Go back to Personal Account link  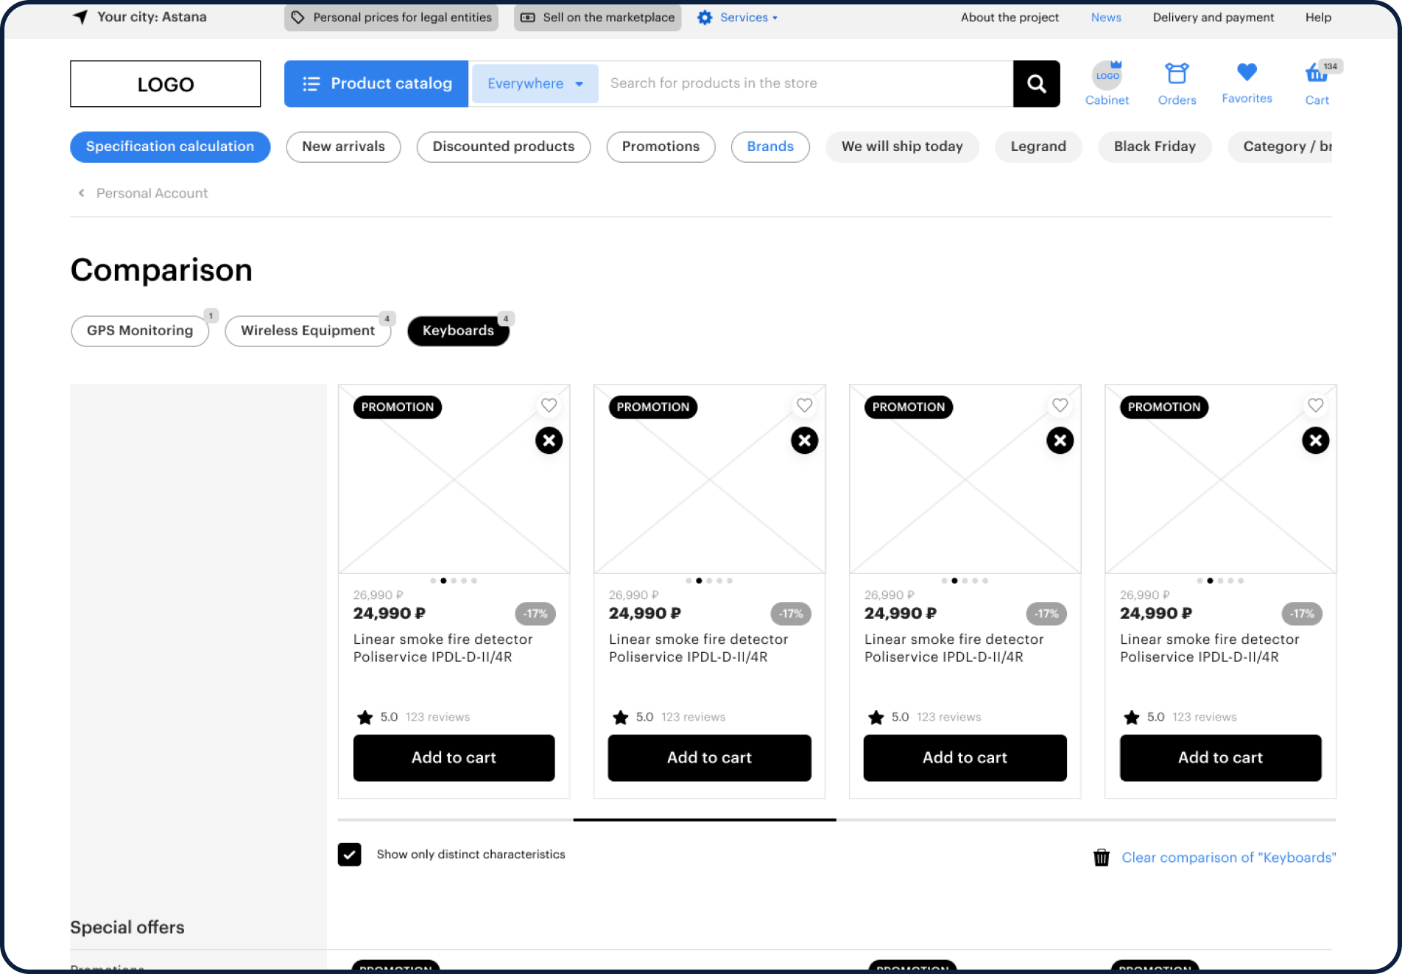(x=152, y=193)
